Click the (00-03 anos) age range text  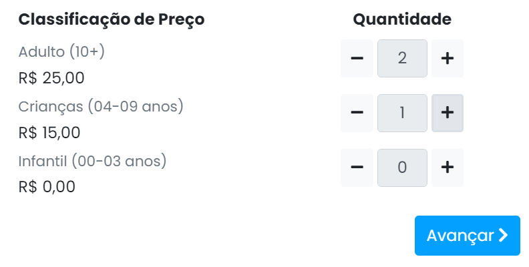(119, 161)
